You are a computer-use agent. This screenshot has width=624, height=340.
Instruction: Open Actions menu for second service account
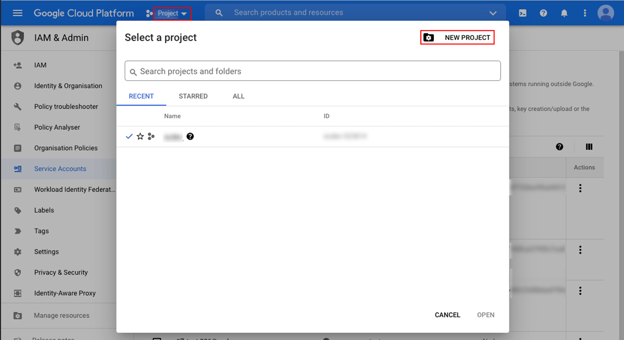point(580,250)
